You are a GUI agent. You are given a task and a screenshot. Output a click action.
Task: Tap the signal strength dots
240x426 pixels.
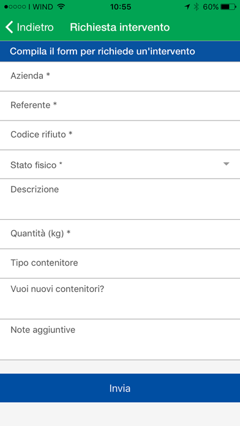coord(15,7)
